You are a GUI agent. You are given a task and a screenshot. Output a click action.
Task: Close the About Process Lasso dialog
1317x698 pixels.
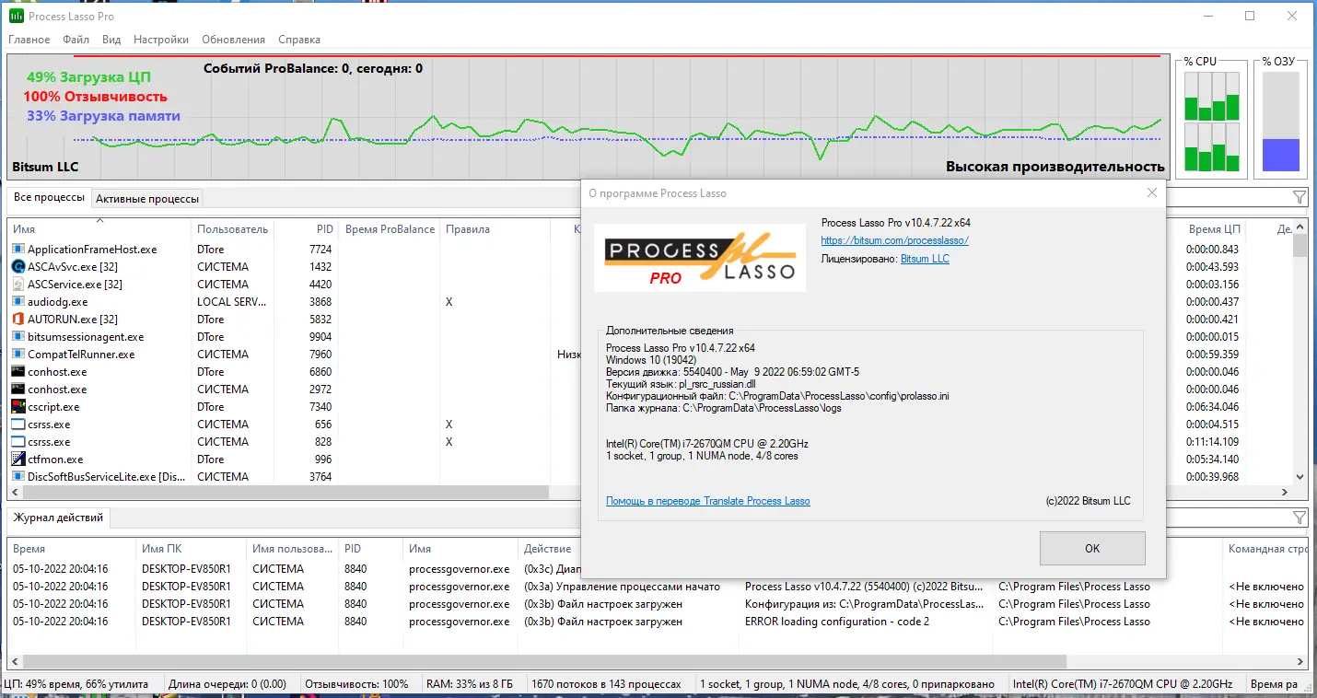[x=1151, y=192]
